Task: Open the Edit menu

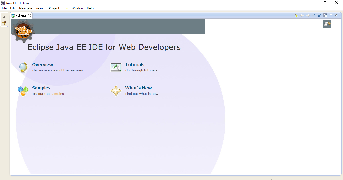Action: 13,8
